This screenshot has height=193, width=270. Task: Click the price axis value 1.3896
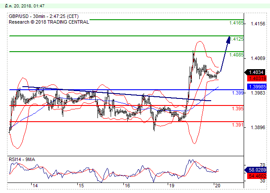click(x=258, y=127)
